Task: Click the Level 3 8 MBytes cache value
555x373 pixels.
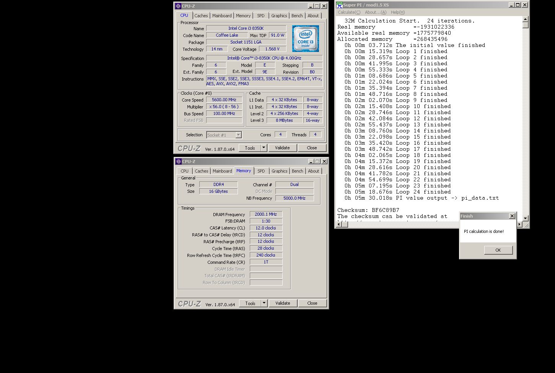Action: tap(285, 120)
